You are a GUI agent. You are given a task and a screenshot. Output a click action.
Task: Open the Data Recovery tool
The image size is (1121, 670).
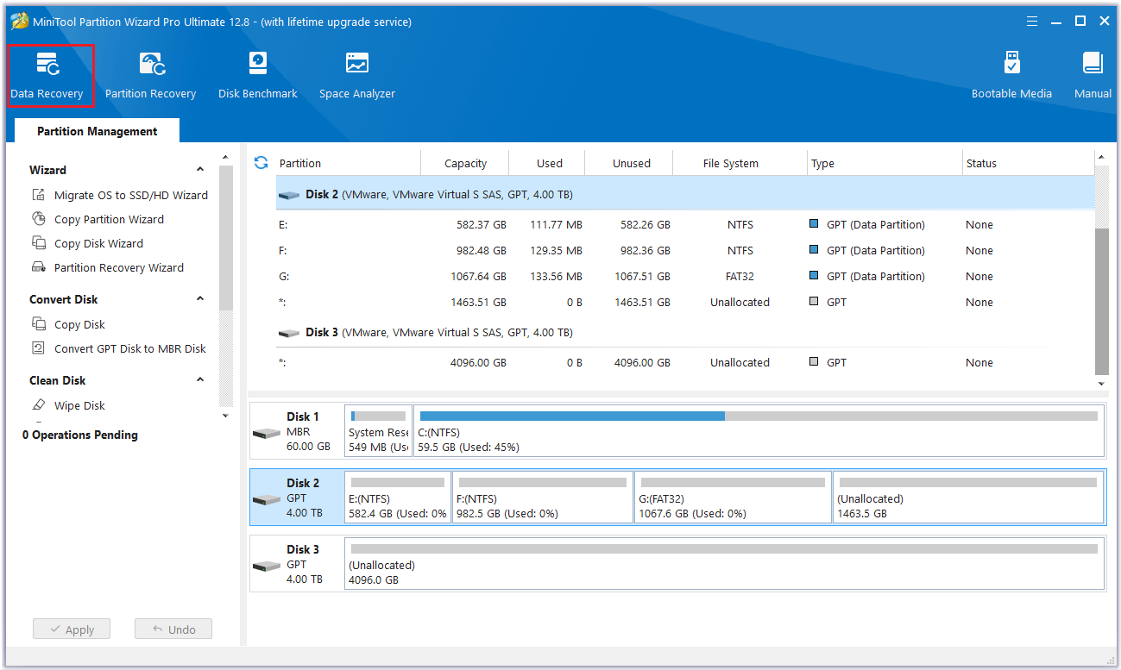pyautogui.click(x=49, y=76)
